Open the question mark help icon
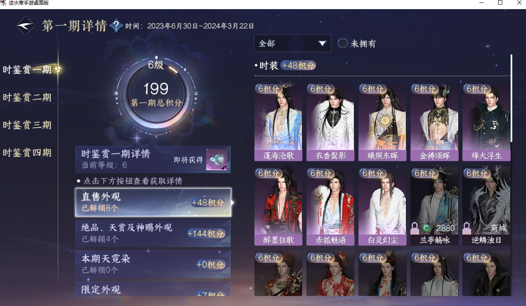526x306 pixels. coord(116,26)
